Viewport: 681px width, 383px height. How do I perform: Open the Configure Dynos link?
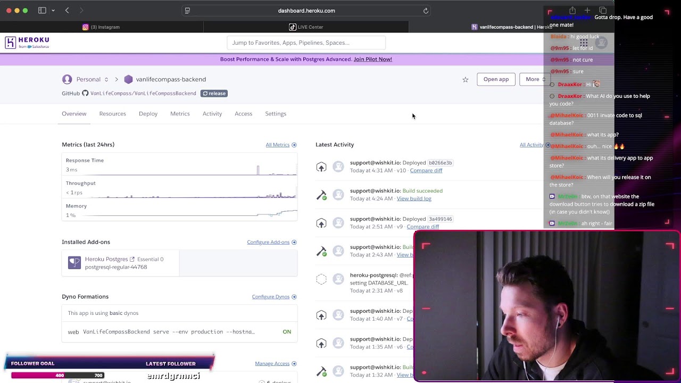coord(274,297)
